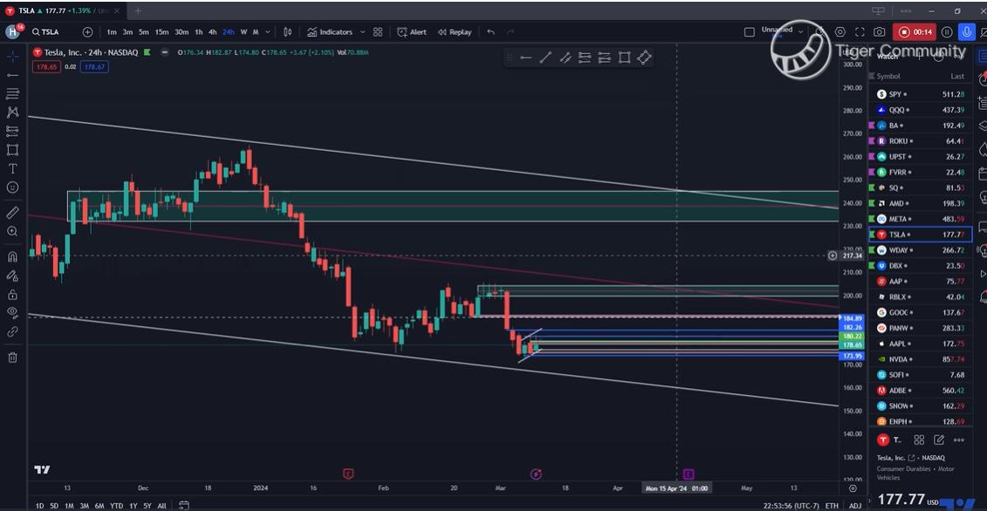Viewport: 987px width, 511px height.
Task: Collapse the Tesla chart legend
Action: (x=164, y=52)
